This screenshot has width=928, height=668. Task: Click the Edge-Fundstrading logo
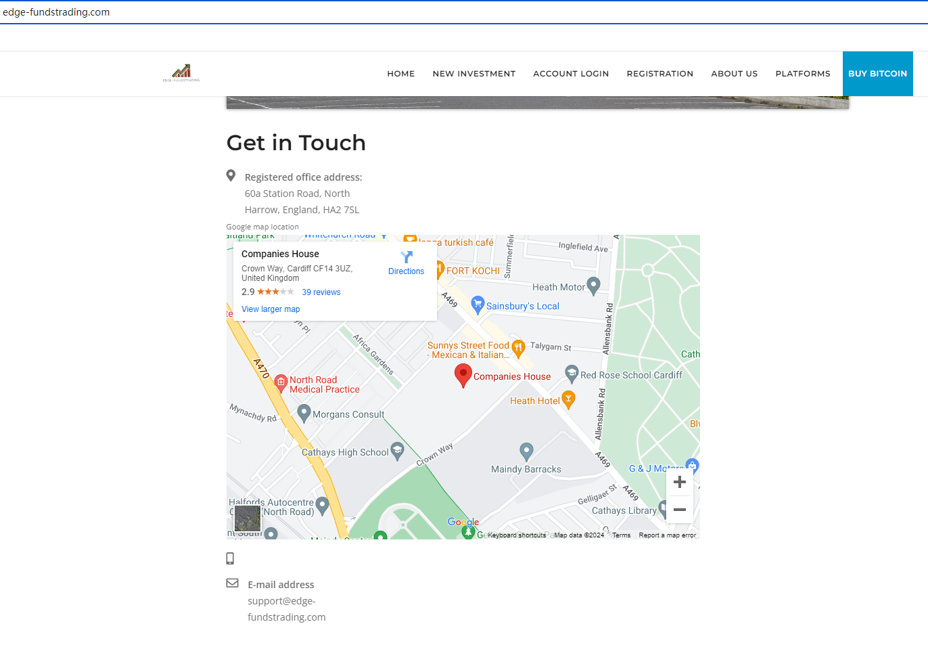tap(181, 73)
